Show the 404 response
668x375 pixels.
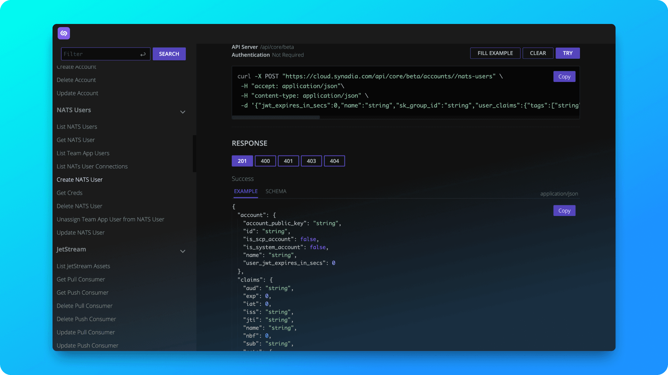[334, 161]
